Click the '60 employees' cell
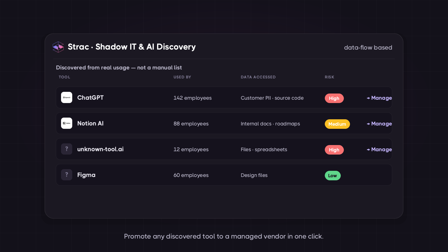 point(191,175)
